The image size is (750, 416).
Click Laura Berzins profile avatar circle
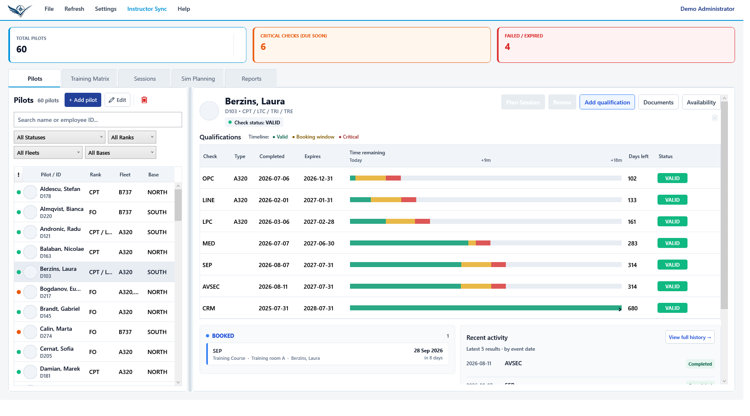(x=209, y=111)
